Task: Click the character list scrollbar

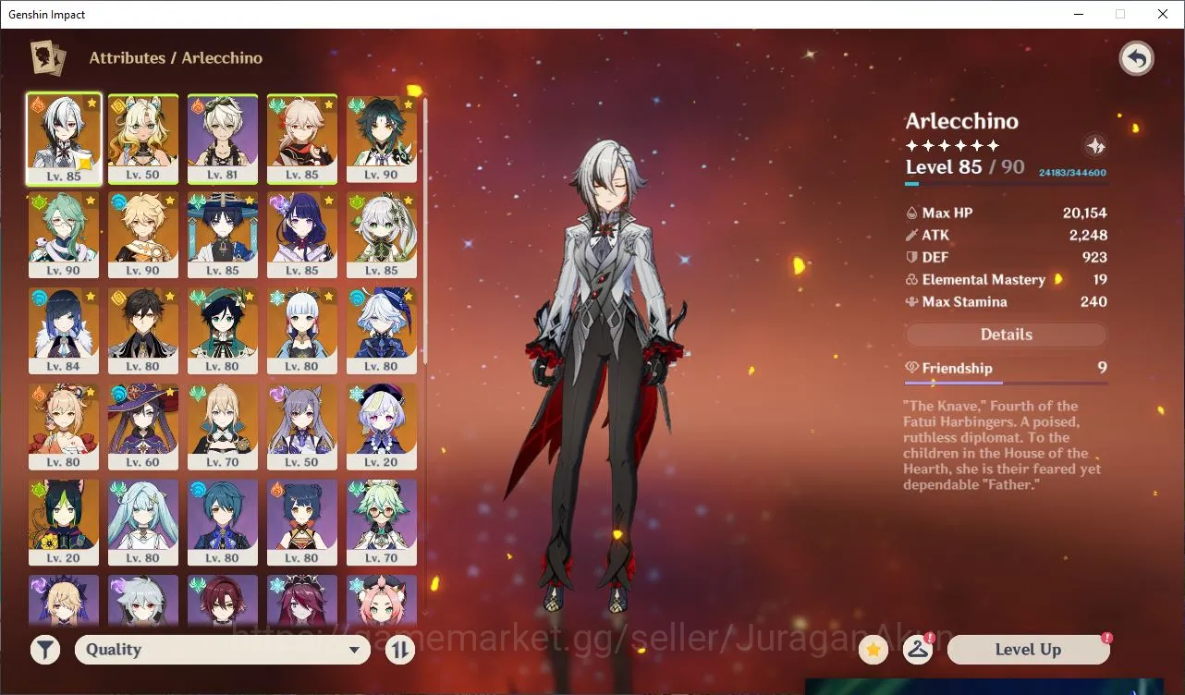Action: [x=425, y=231]
